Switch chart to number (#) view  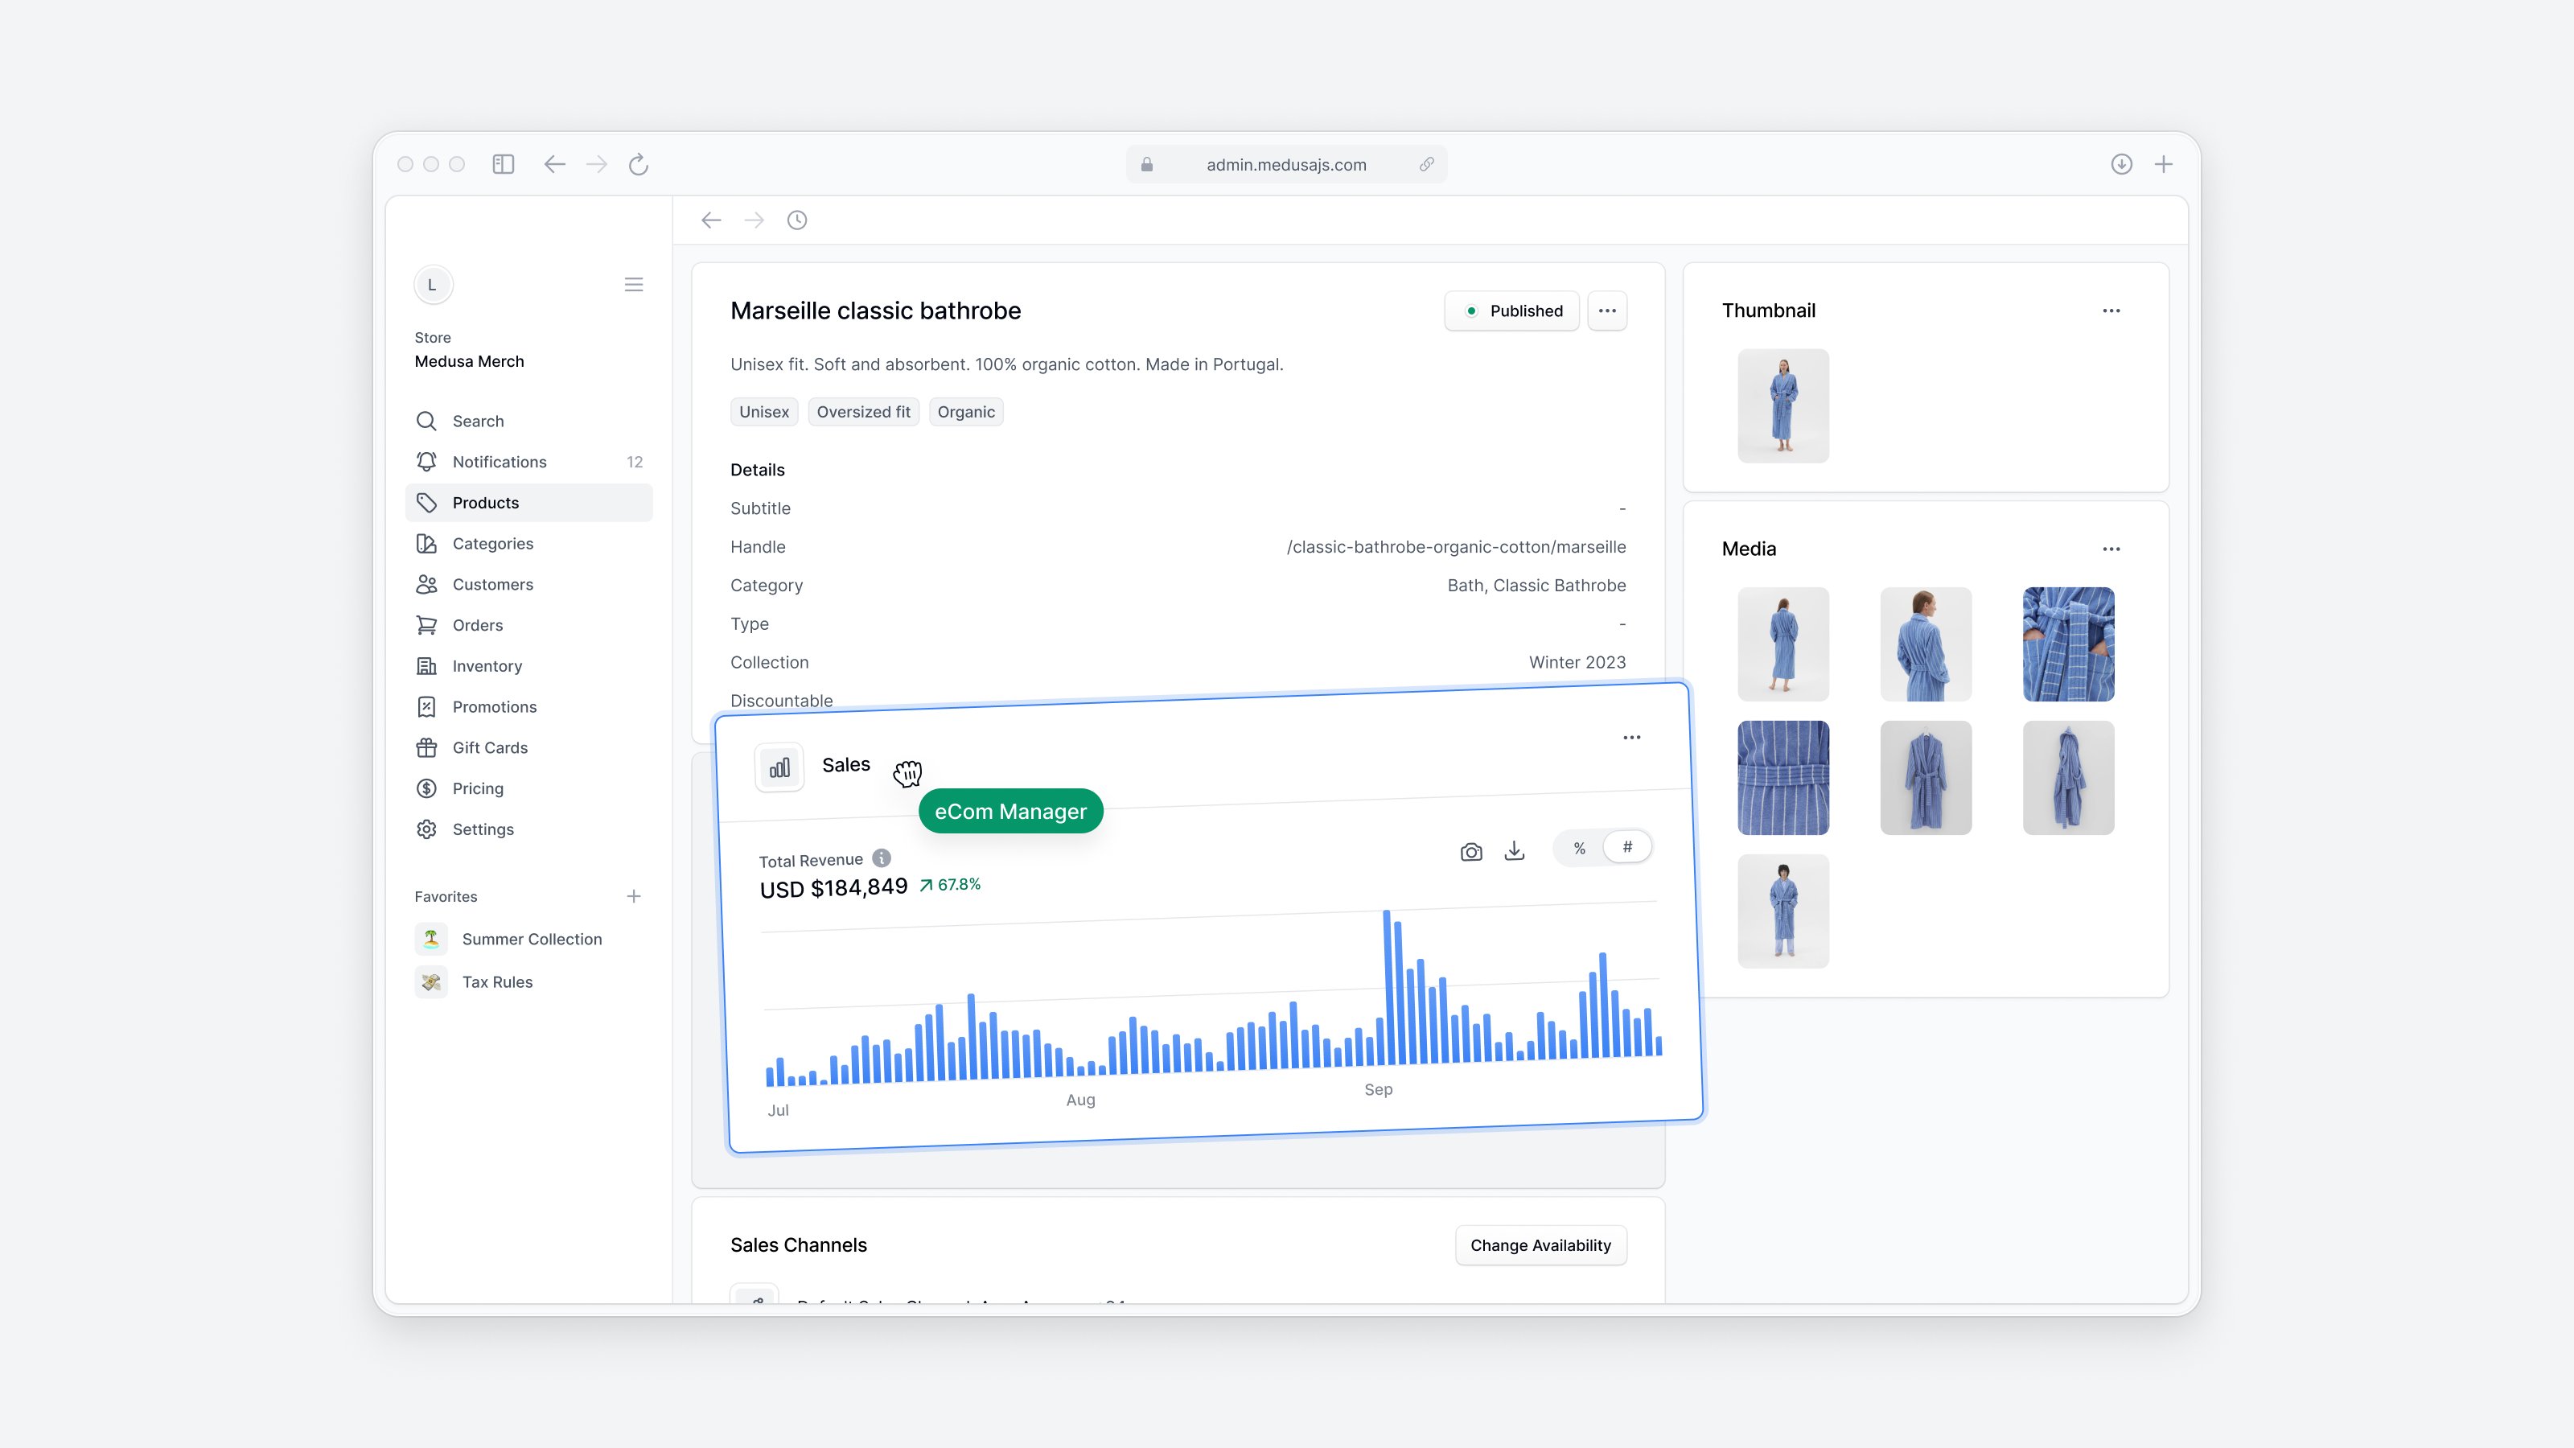pyautogui.click(x=1626, y=846)
